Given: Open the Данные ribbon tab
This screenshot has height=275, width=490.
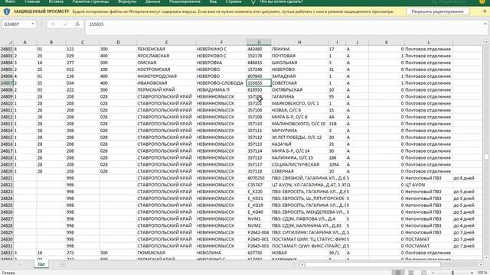Looking at the screenshot, I should tap(153, 2).
